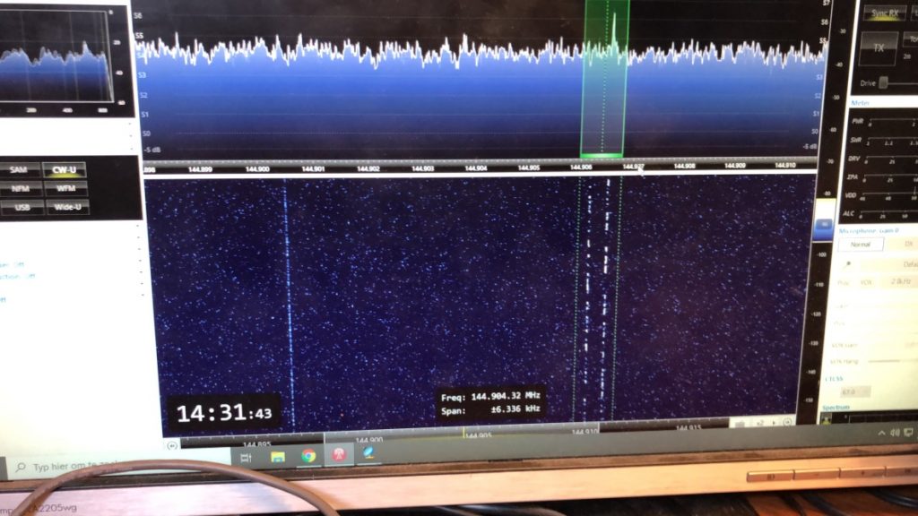The height and width of the screenshot is (516, 918).
Task: Click the Spectrum section header at bottom right
Action: 836,408
